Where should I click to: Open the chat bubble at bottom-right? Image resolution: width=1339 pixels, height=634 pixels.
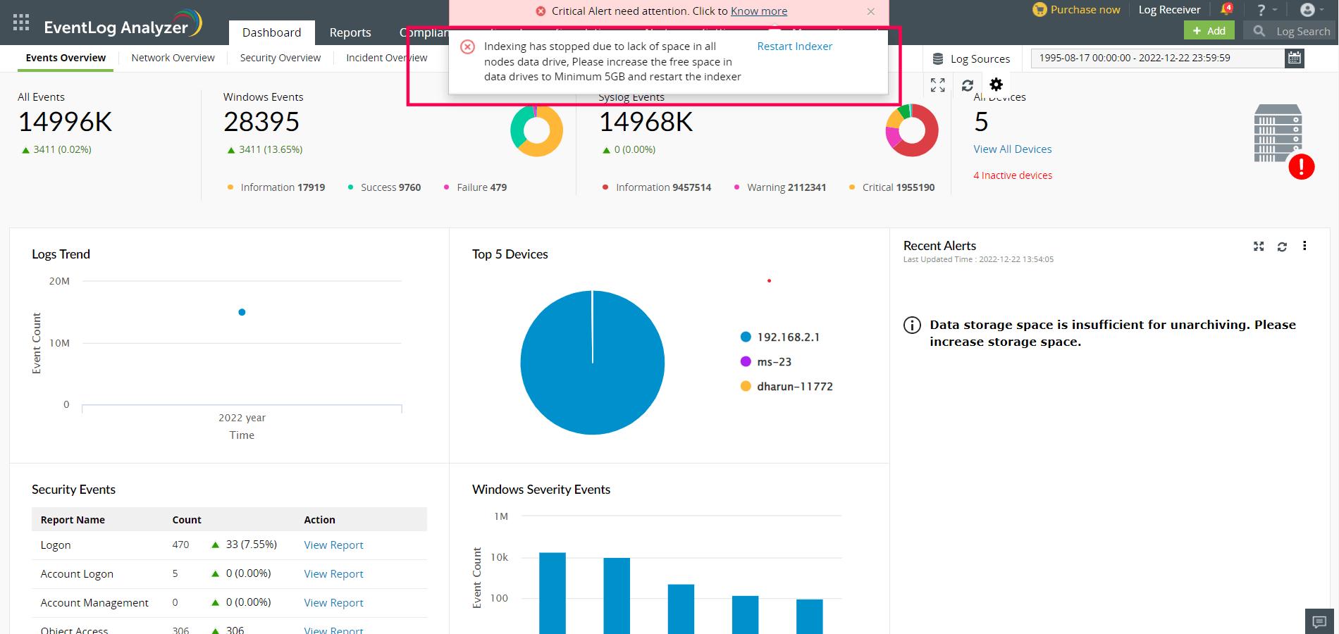click(1319, 622)
